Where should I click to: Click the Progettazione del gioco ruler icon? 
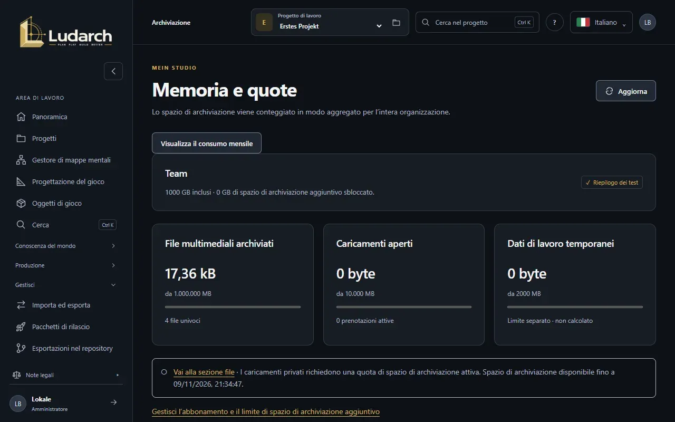[x=21, y=181]
